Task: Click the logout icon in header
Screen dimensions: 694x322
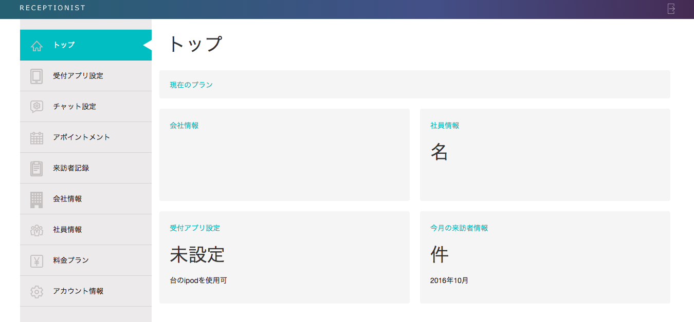Action: click(671, 9)
